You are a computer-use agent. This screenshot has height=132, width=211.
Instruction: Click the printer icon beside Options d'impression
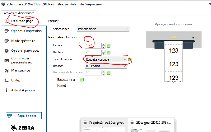click(x=6, y=31)
